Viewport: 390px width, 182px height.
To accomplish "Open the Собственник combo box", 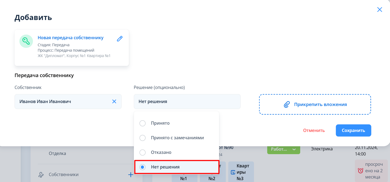I will coord(64,102).
